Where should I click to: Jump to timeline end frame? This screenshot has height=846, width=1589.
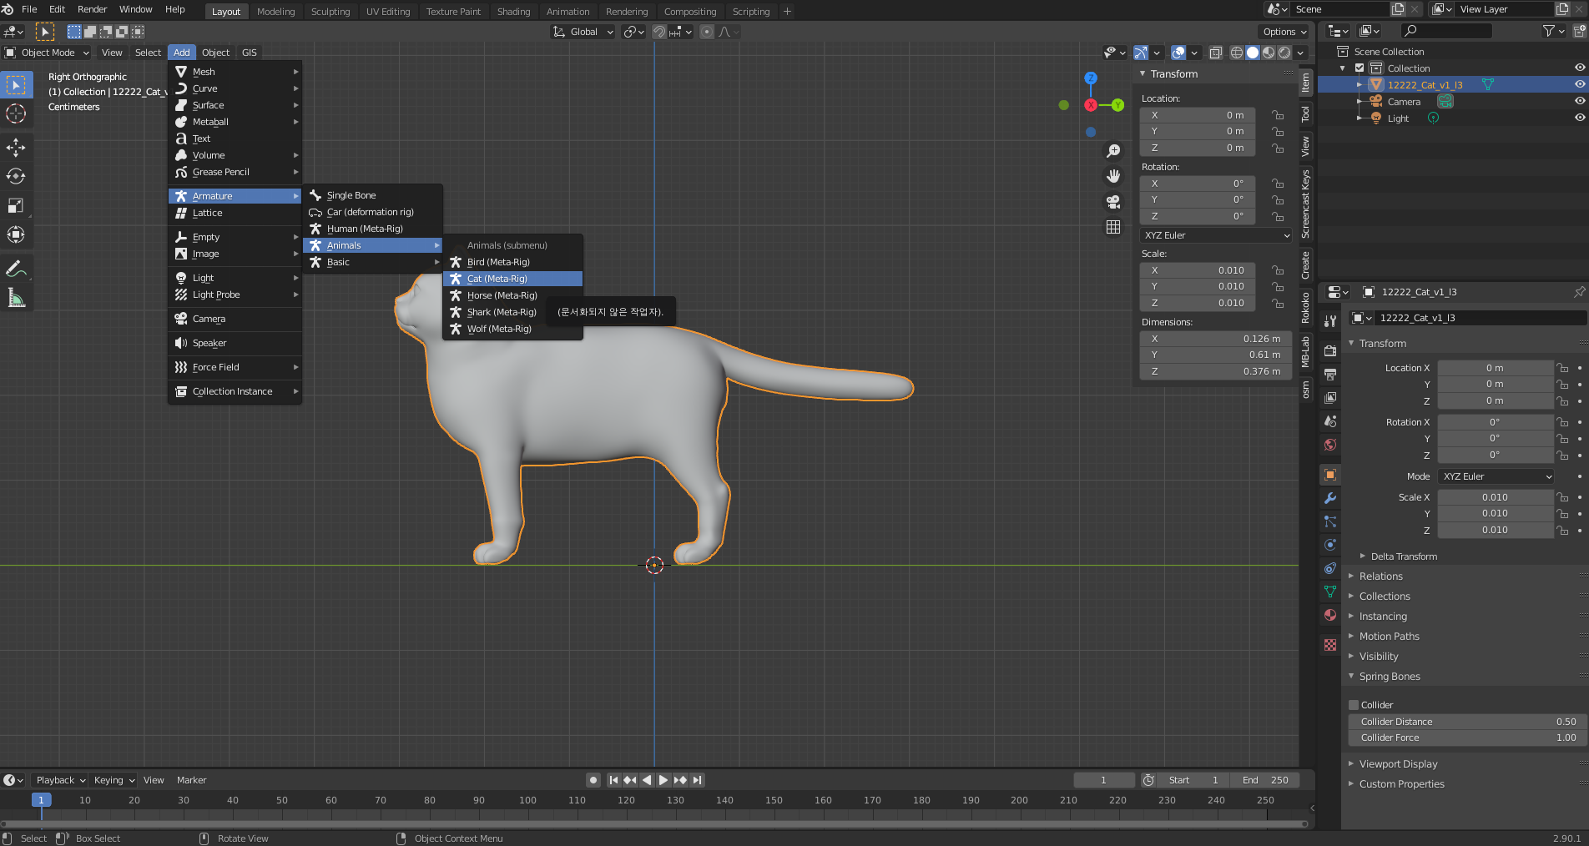tap(697, 780)
